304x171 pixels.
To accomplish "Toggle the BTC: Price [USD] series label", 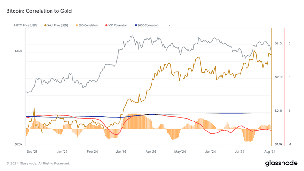I will [x=27, y=25].
